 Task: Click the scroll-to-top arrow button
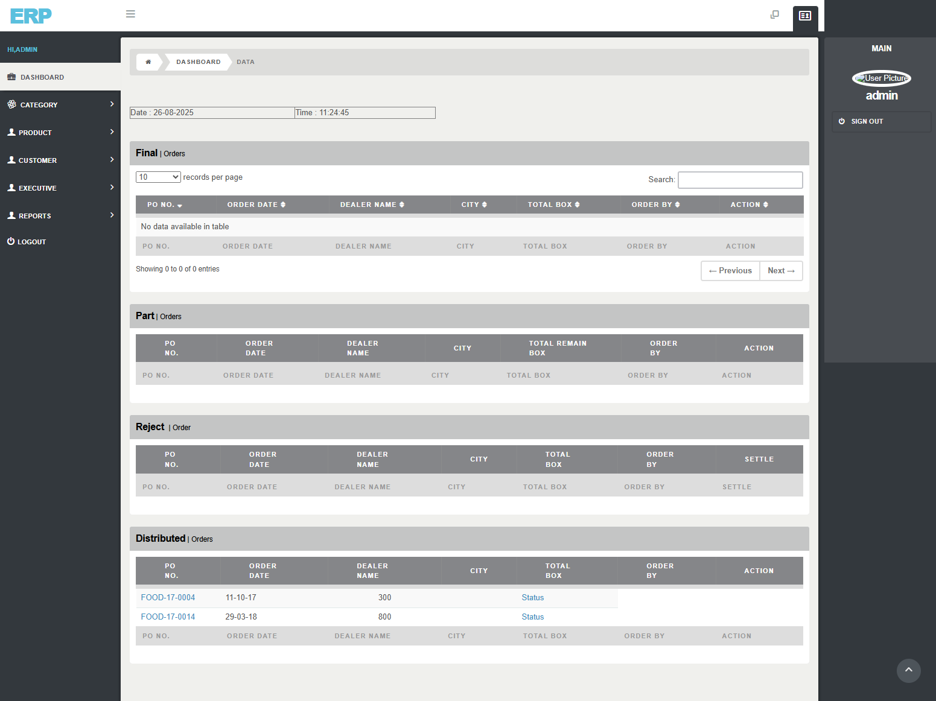(x=908, y=670)
